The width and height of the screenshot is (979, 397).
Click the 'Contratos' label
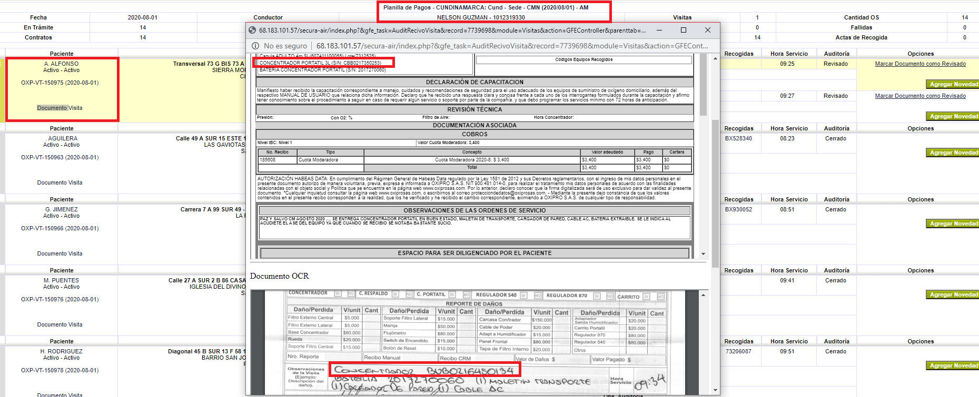38,37
